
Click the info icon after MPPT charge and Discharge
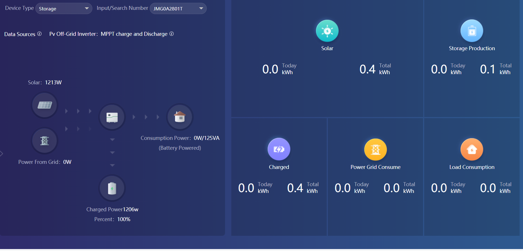tap(172, 34)
